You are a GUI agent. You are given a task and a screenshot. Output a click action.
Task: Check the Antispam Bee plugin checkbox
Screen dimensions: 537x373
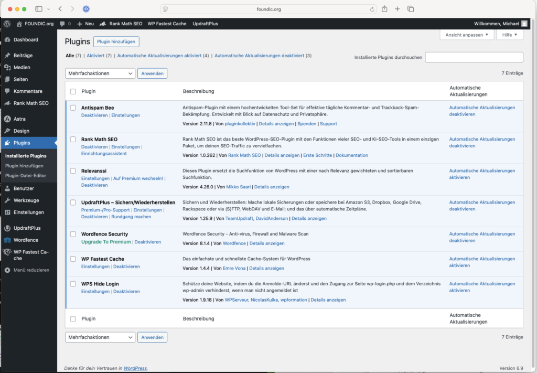click(x=73, y=108)
